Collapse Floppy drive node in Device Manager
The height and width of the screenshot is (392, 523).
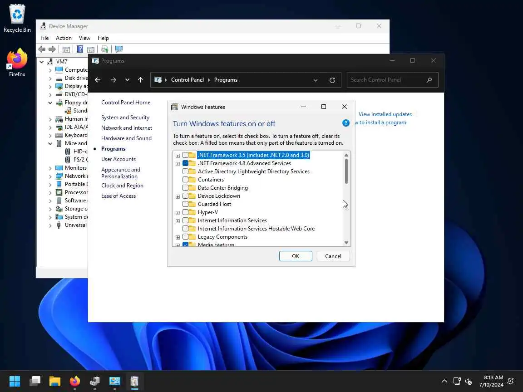pyautogui.click(x=50, y=103)
